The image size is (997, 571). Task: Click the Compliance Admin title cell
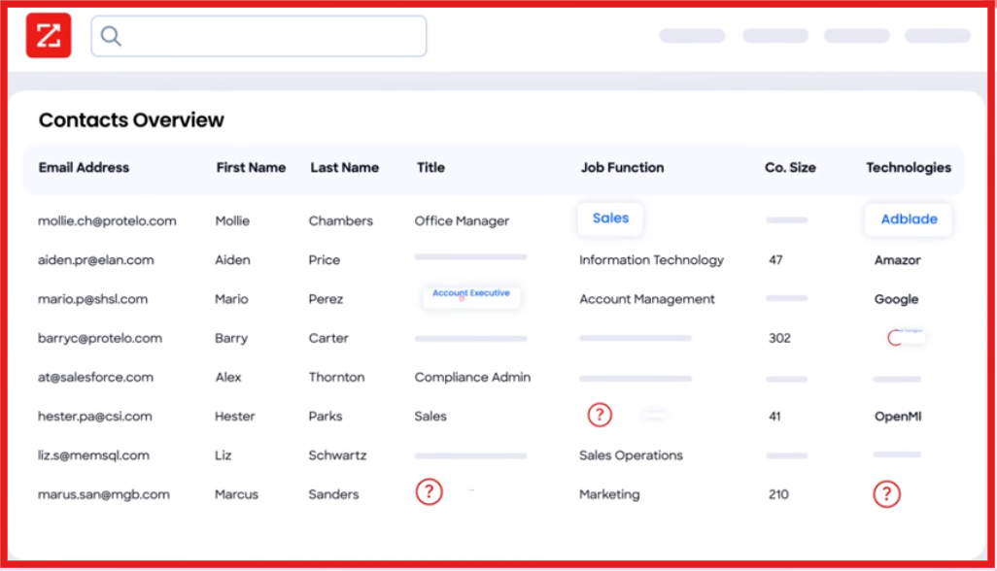472,378
